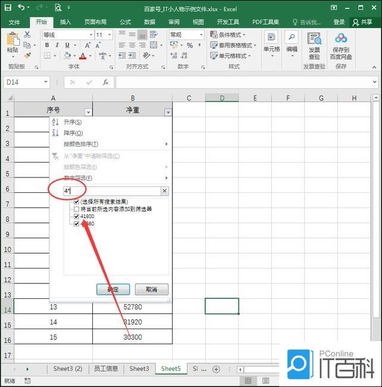The width and height of the screenshot is (382, 387).
Task: Click Decrease Indent icon
Action: pos(122,55)
